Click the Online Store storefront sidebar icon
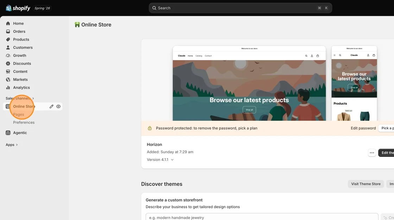The height and width of the screenshot is (220, 394). pos(8,106)
